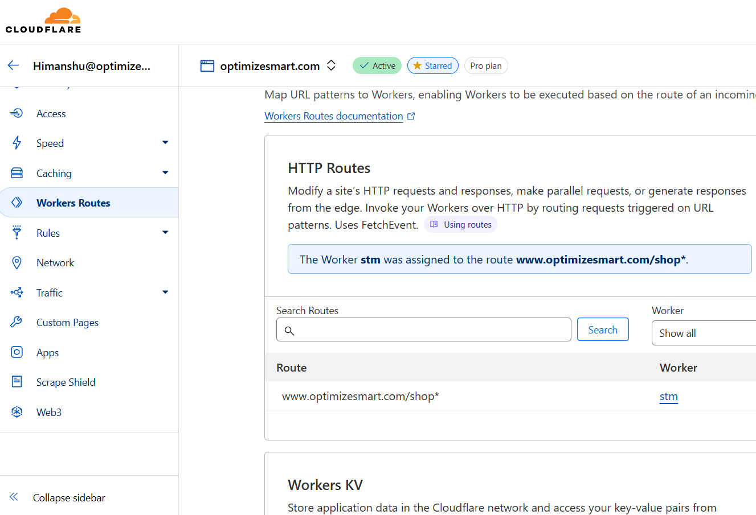Click the Rules funnel icon
This screenshot has width=756, height=515.
(x=17, y=233)
